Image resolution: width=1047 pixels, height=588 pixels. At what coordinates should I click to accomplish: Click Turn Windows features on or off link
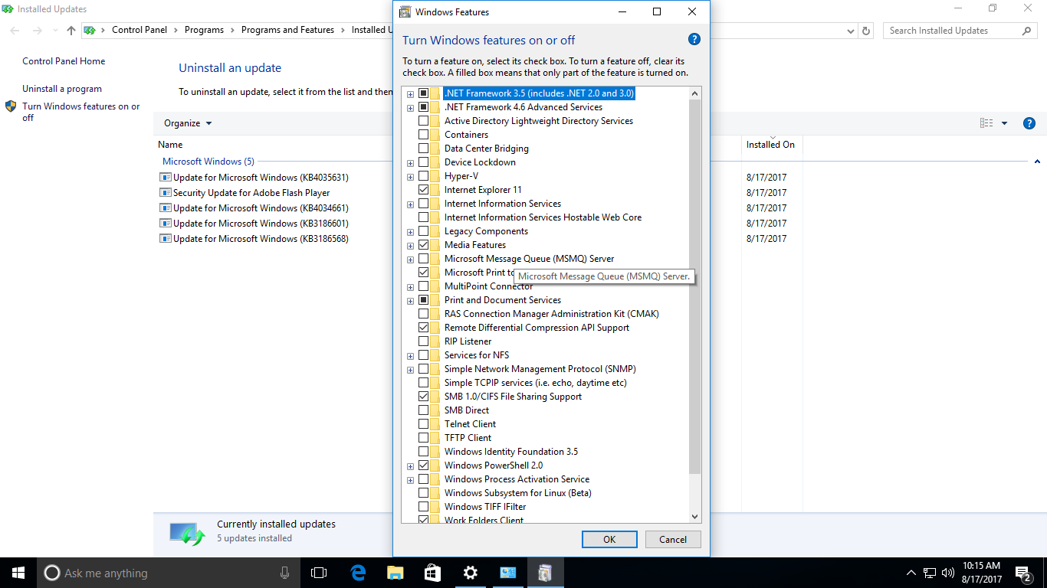81,112
